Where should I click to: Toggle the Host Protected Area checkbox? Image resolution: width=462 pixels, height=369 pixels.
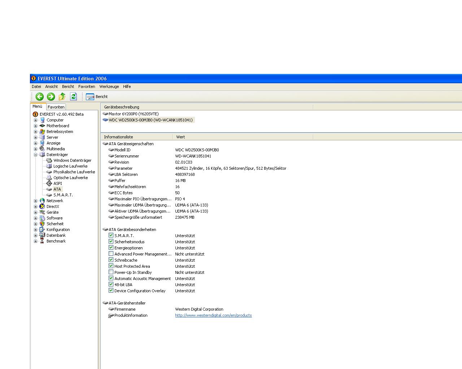click(111, 266)
